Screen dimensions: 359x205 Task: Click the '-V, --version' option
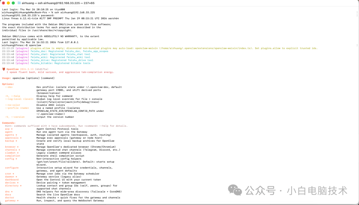(15, 117)
